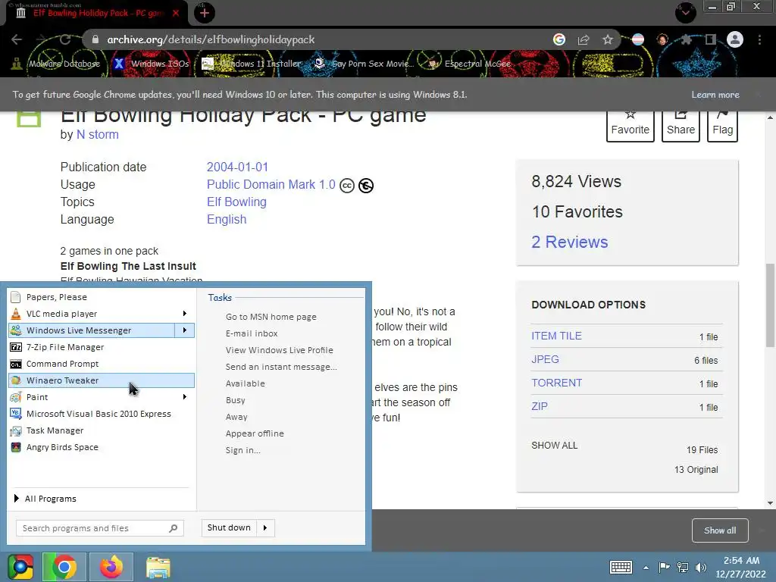Open Windows 11 Installer bookmark
Screen dimensions: 776x582
[x=252, y=64]
